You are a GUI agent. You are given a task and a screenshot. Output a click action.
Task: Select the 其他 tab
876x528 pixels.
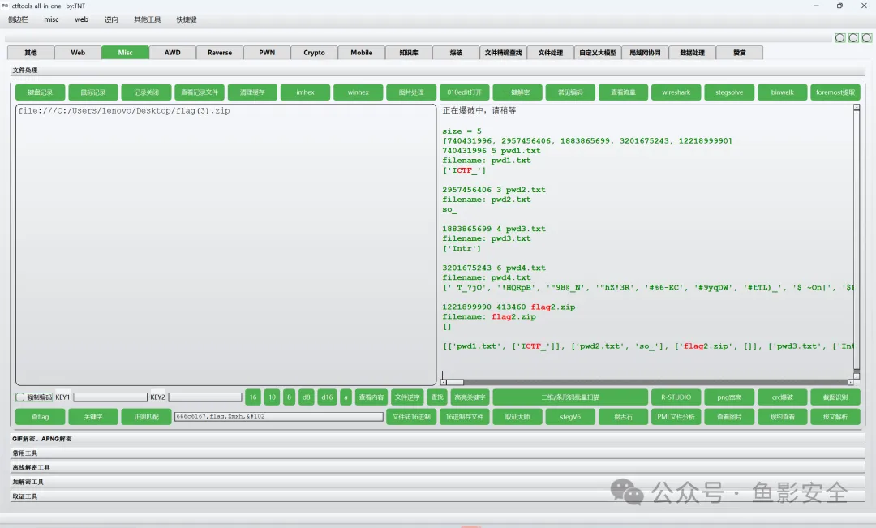(x=31, y=53)
